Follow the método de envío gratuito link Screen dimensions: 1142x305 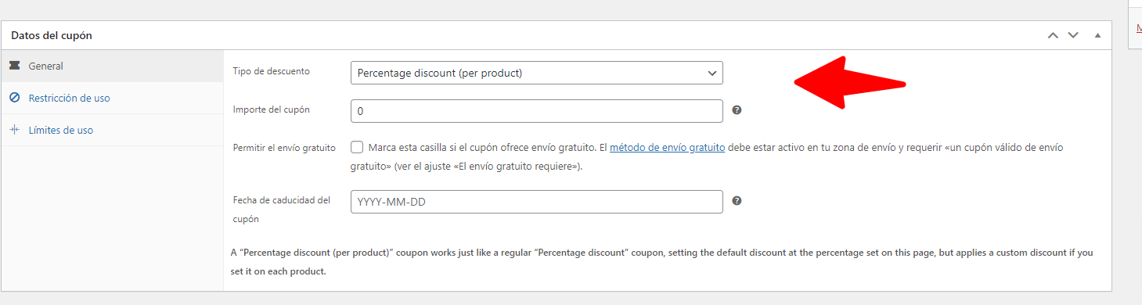(x=667, y=147)
